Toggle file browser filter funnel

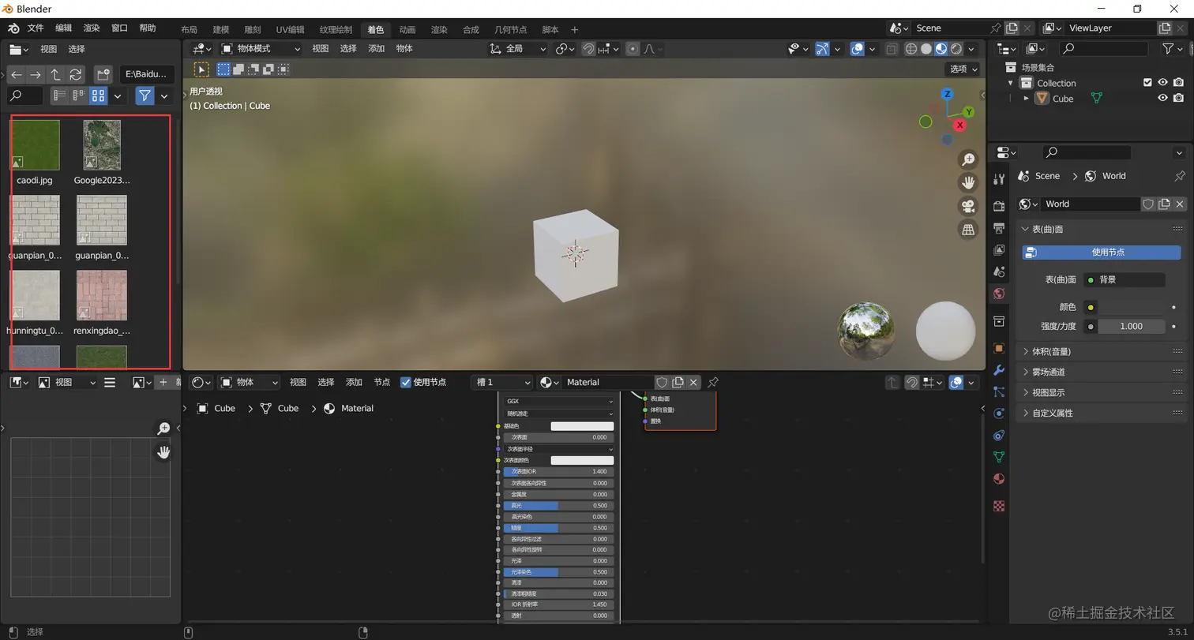[x=145, y=95]
